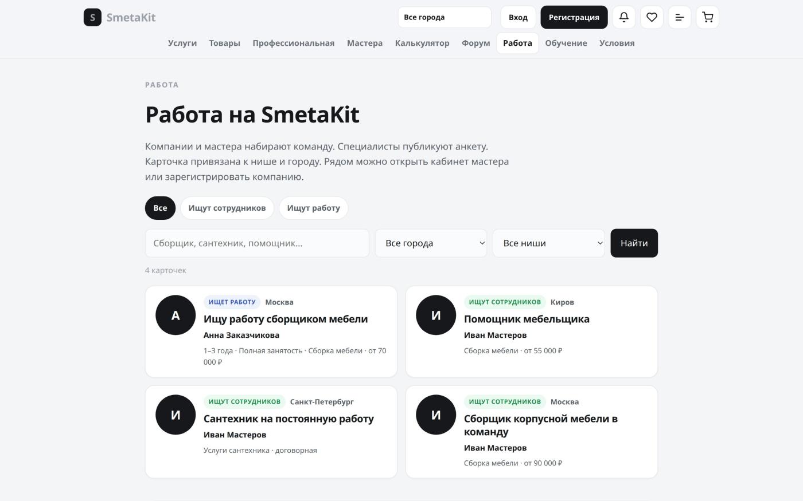Open the shopping cart icon

pyautogui.click(x=708, y=17)
